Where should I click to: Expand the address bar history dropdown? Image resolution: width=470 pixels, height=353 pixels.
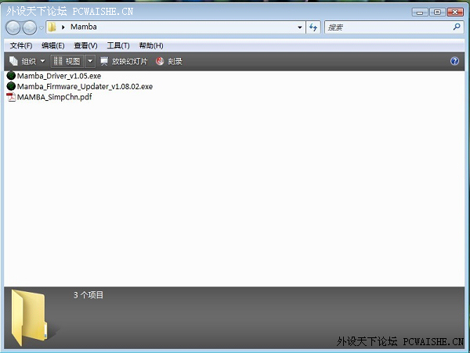click(299, 27)
